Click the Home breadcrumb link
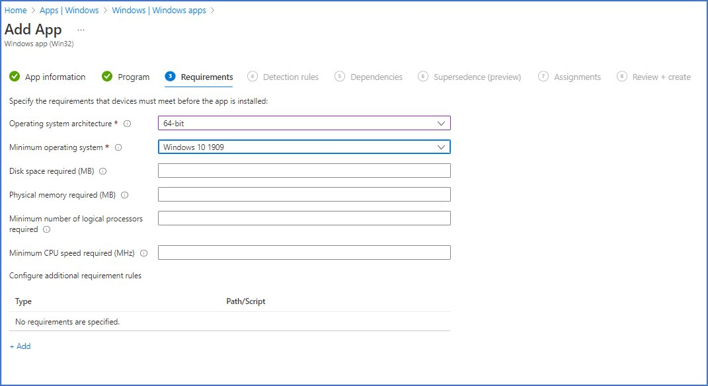The width and height of the screenshot is (708, 386). (15, 11)
